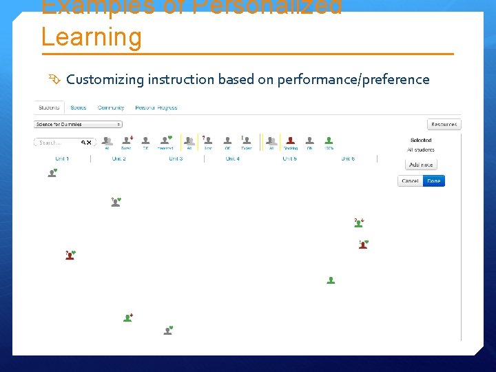
Task: Open the Personal Progress tab
Action: click(x=156, y=107)
